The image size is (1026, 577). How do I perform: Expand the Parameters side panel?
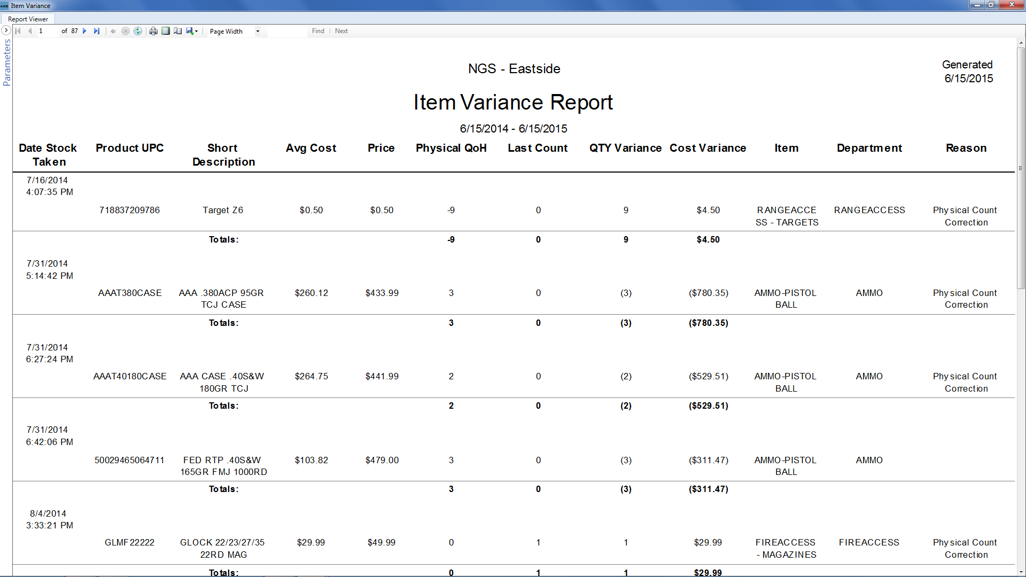click(x=6, y=30)
